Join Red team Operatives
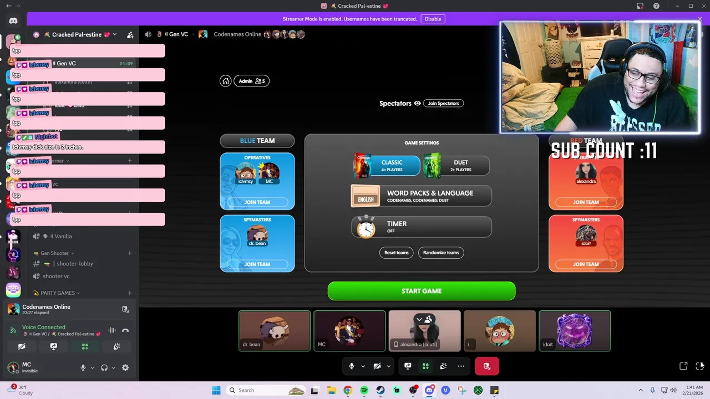The image size is (710, 399). tap(586, 202)
